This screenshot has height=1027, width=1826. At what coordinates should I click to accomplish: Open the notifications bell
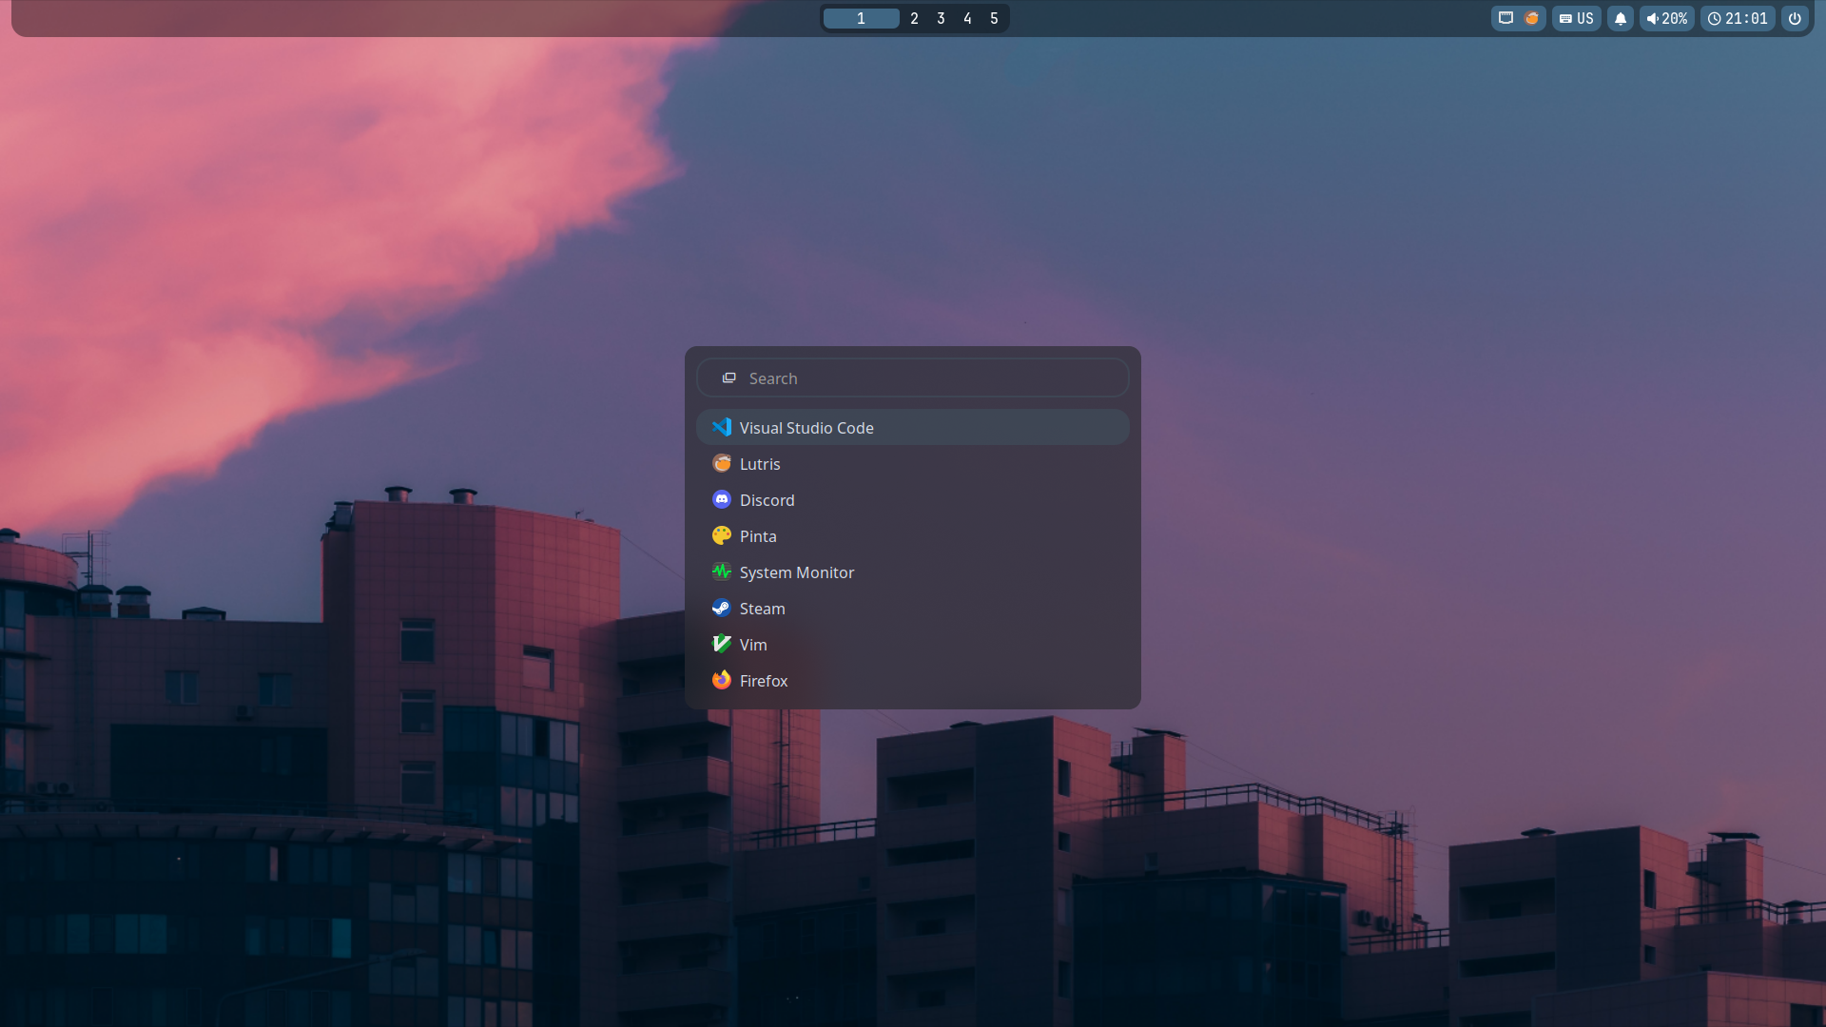click(x=1621, y=18)
